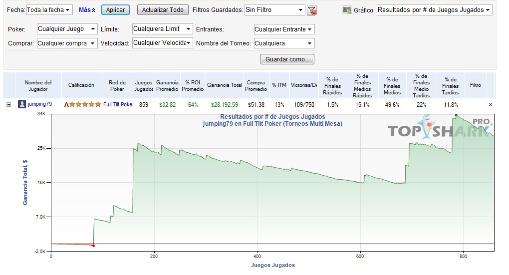
Task: Click the $28,192.59 total profit value
Action: pos(225,104)
